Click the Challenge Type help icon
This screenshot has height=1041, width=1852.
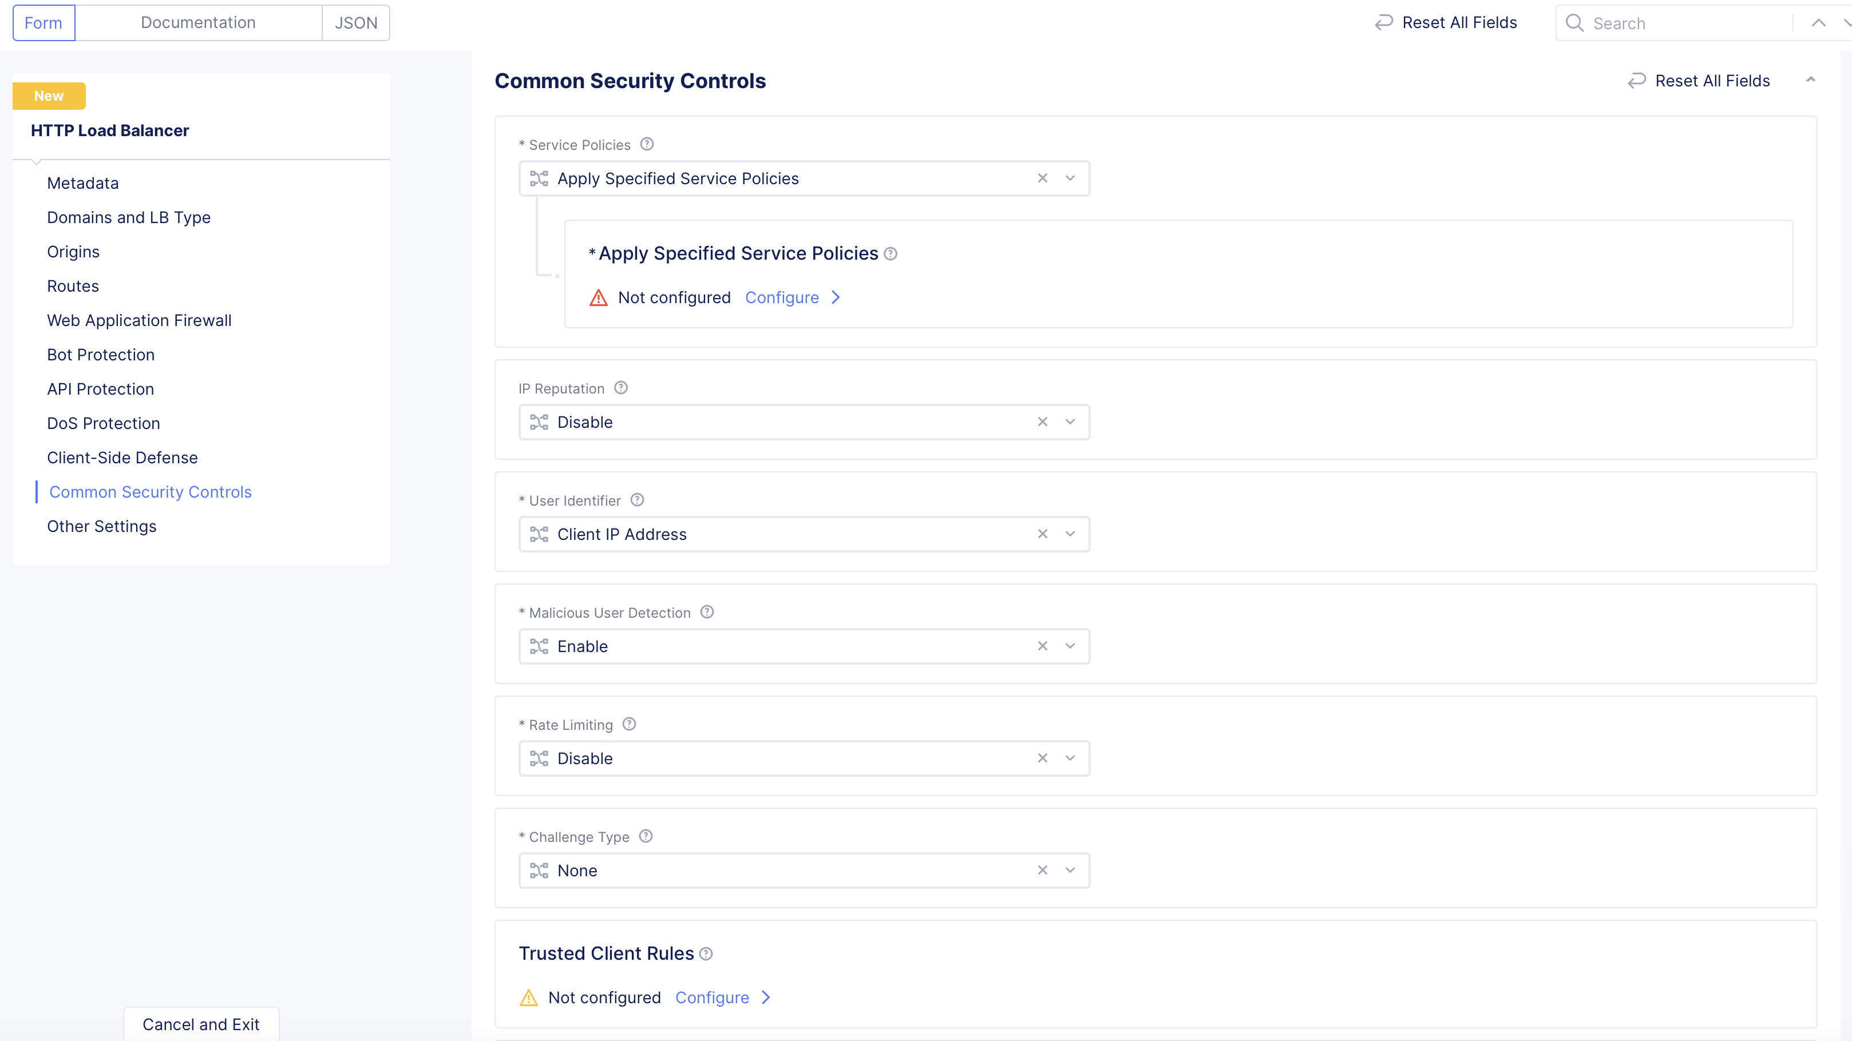pyautogui.click(x=646, y=836)
